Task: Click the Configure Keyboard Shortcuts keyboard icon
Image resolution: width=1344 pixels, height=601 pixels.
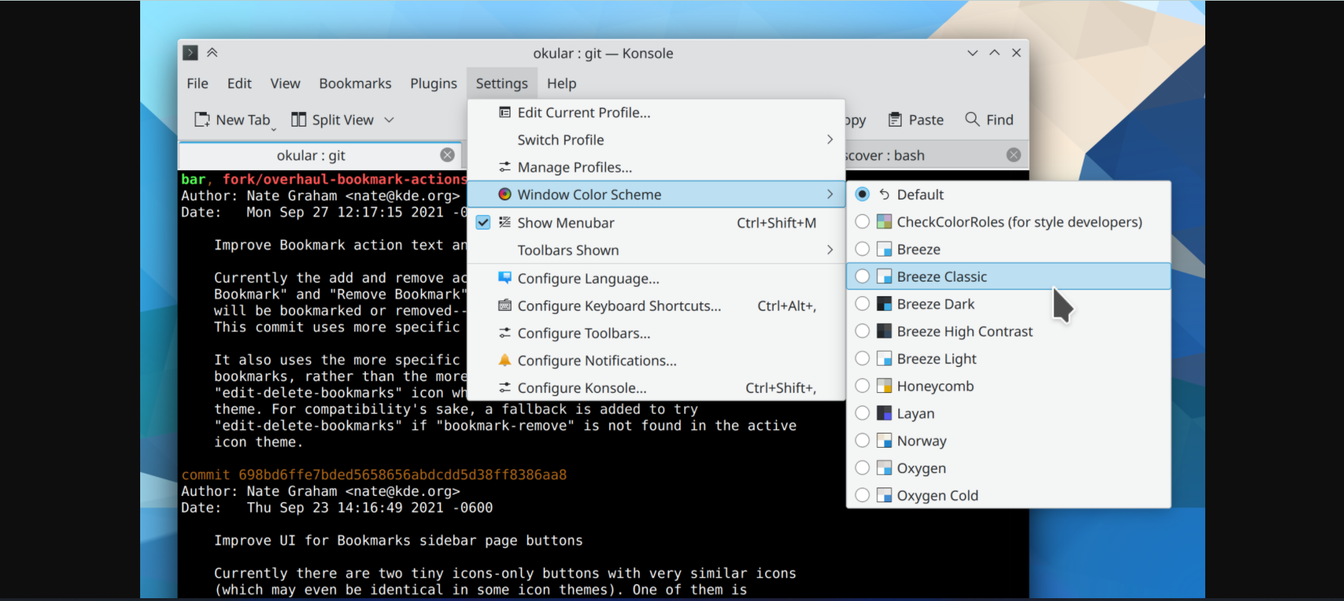Action: coord(505,305)
